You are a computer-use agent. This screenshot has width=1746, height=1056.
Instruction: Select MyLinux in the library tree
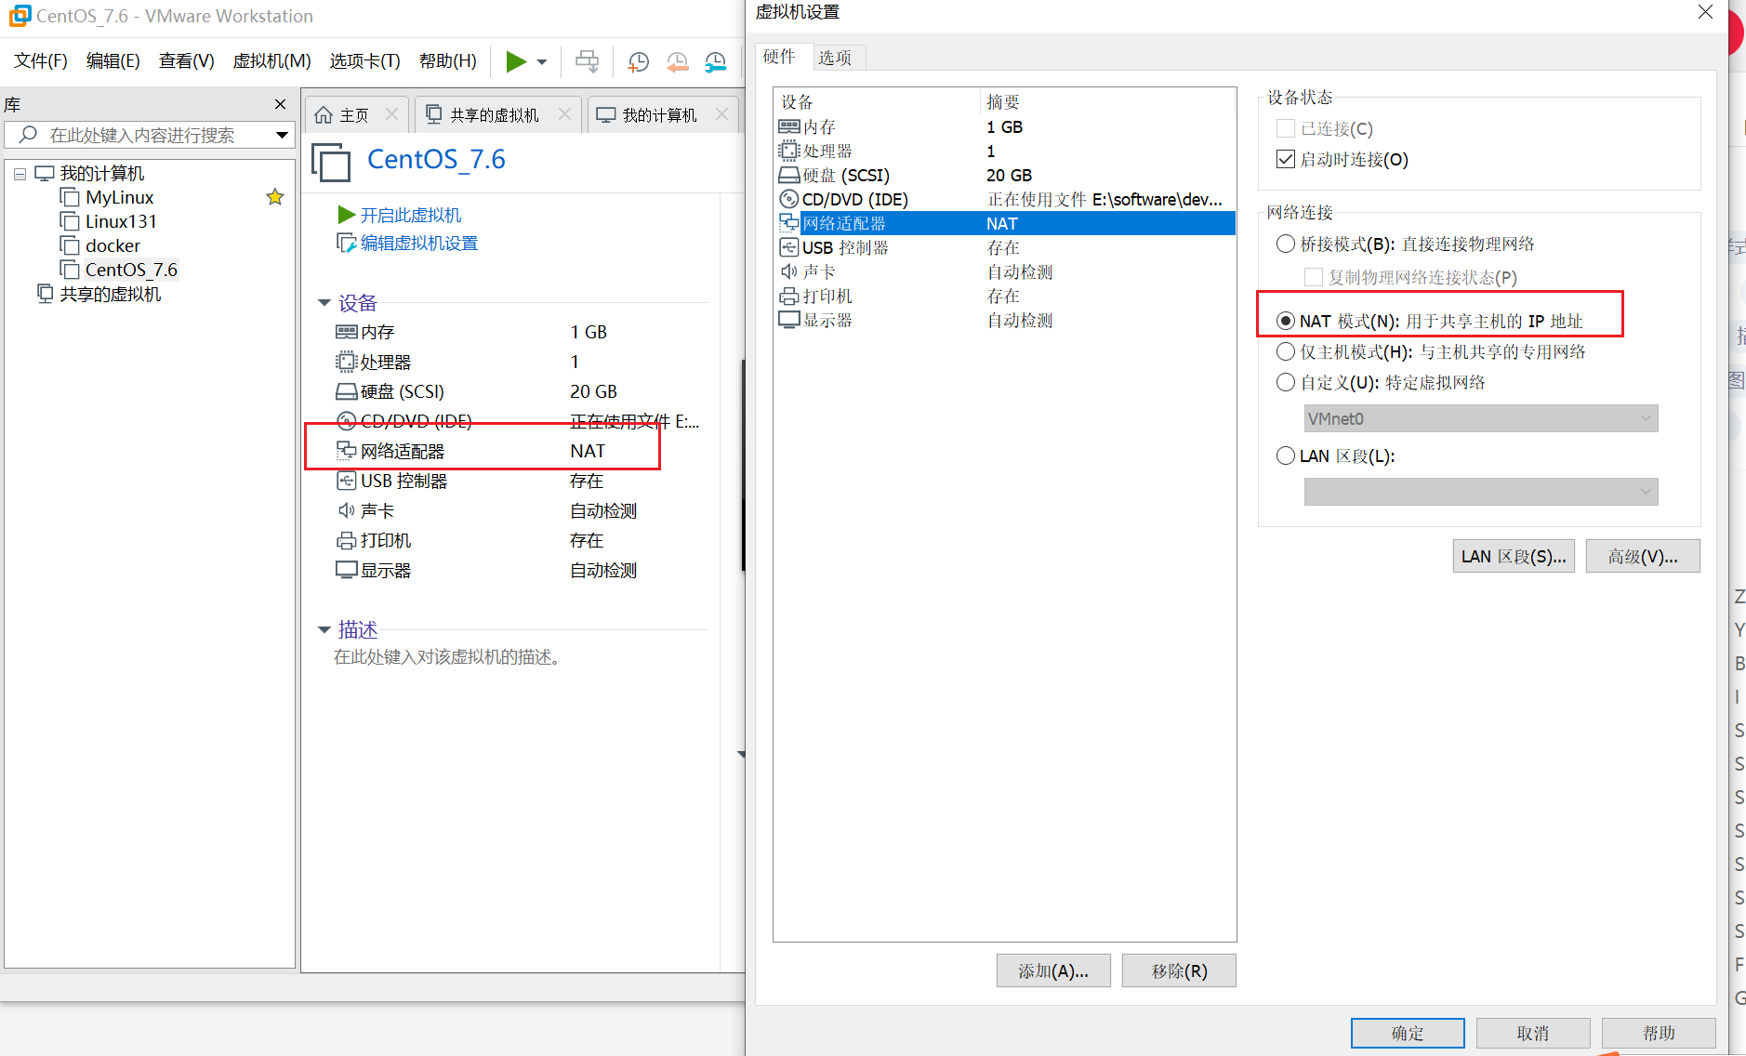click(119, 197)
